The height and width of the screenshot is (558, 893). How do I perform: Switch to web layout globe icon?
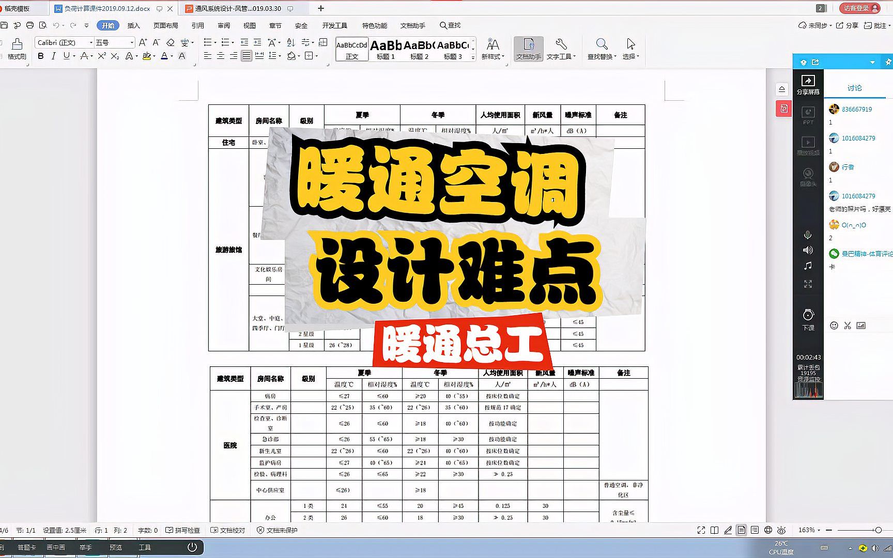point(768,530)
